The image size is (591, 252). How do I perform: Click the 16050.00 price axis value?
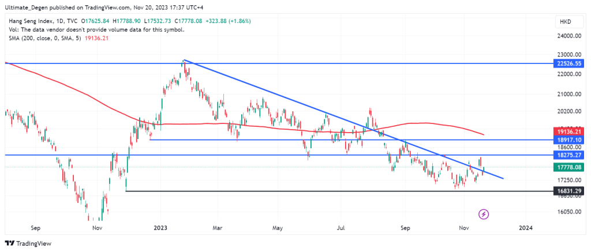click(x=568, y=212)
